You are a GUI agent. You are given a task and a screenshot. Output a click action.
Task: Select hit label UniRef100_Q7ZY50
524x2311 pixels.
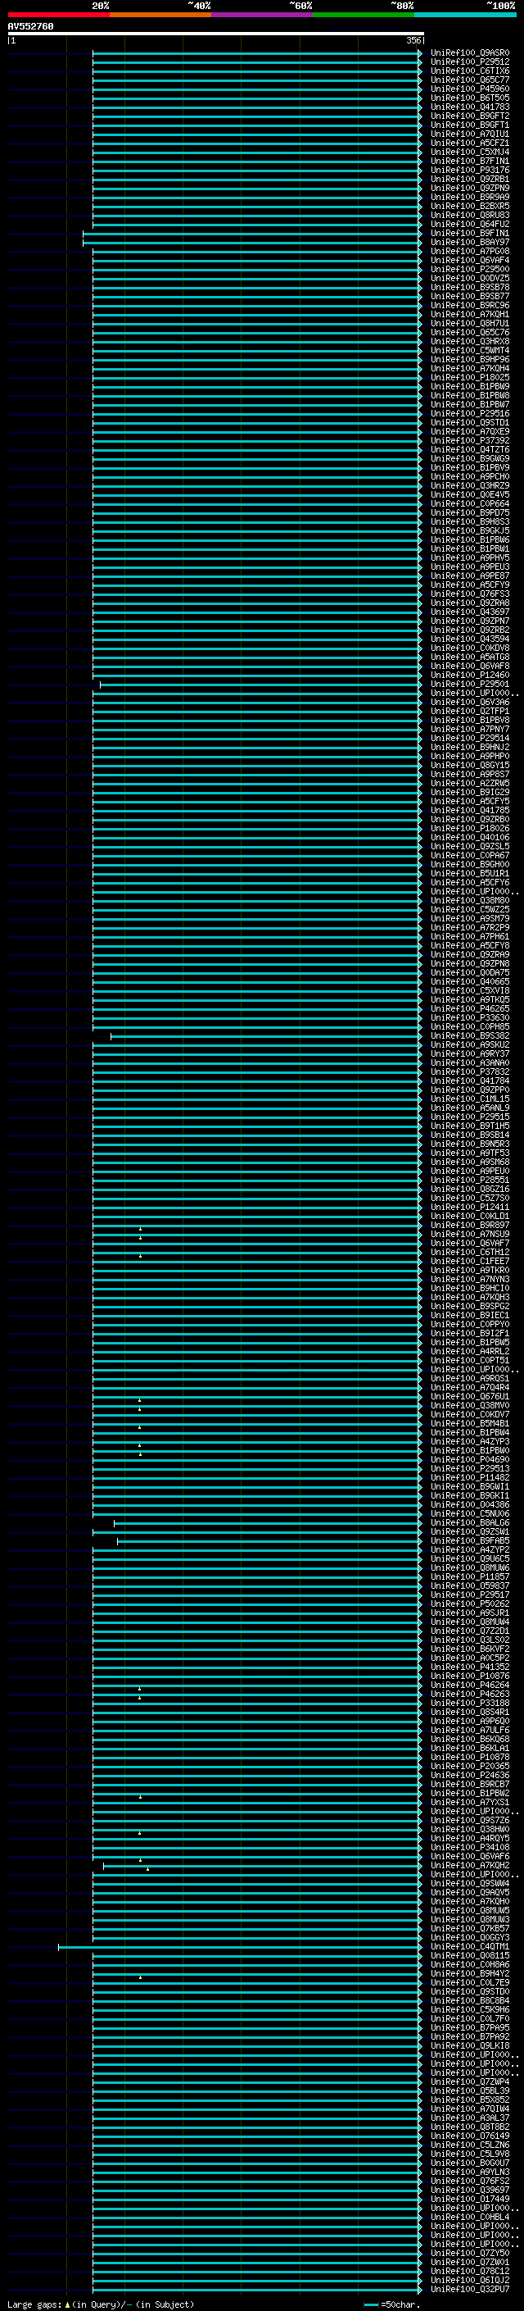pyautogui.click(x=470, y=2252)
